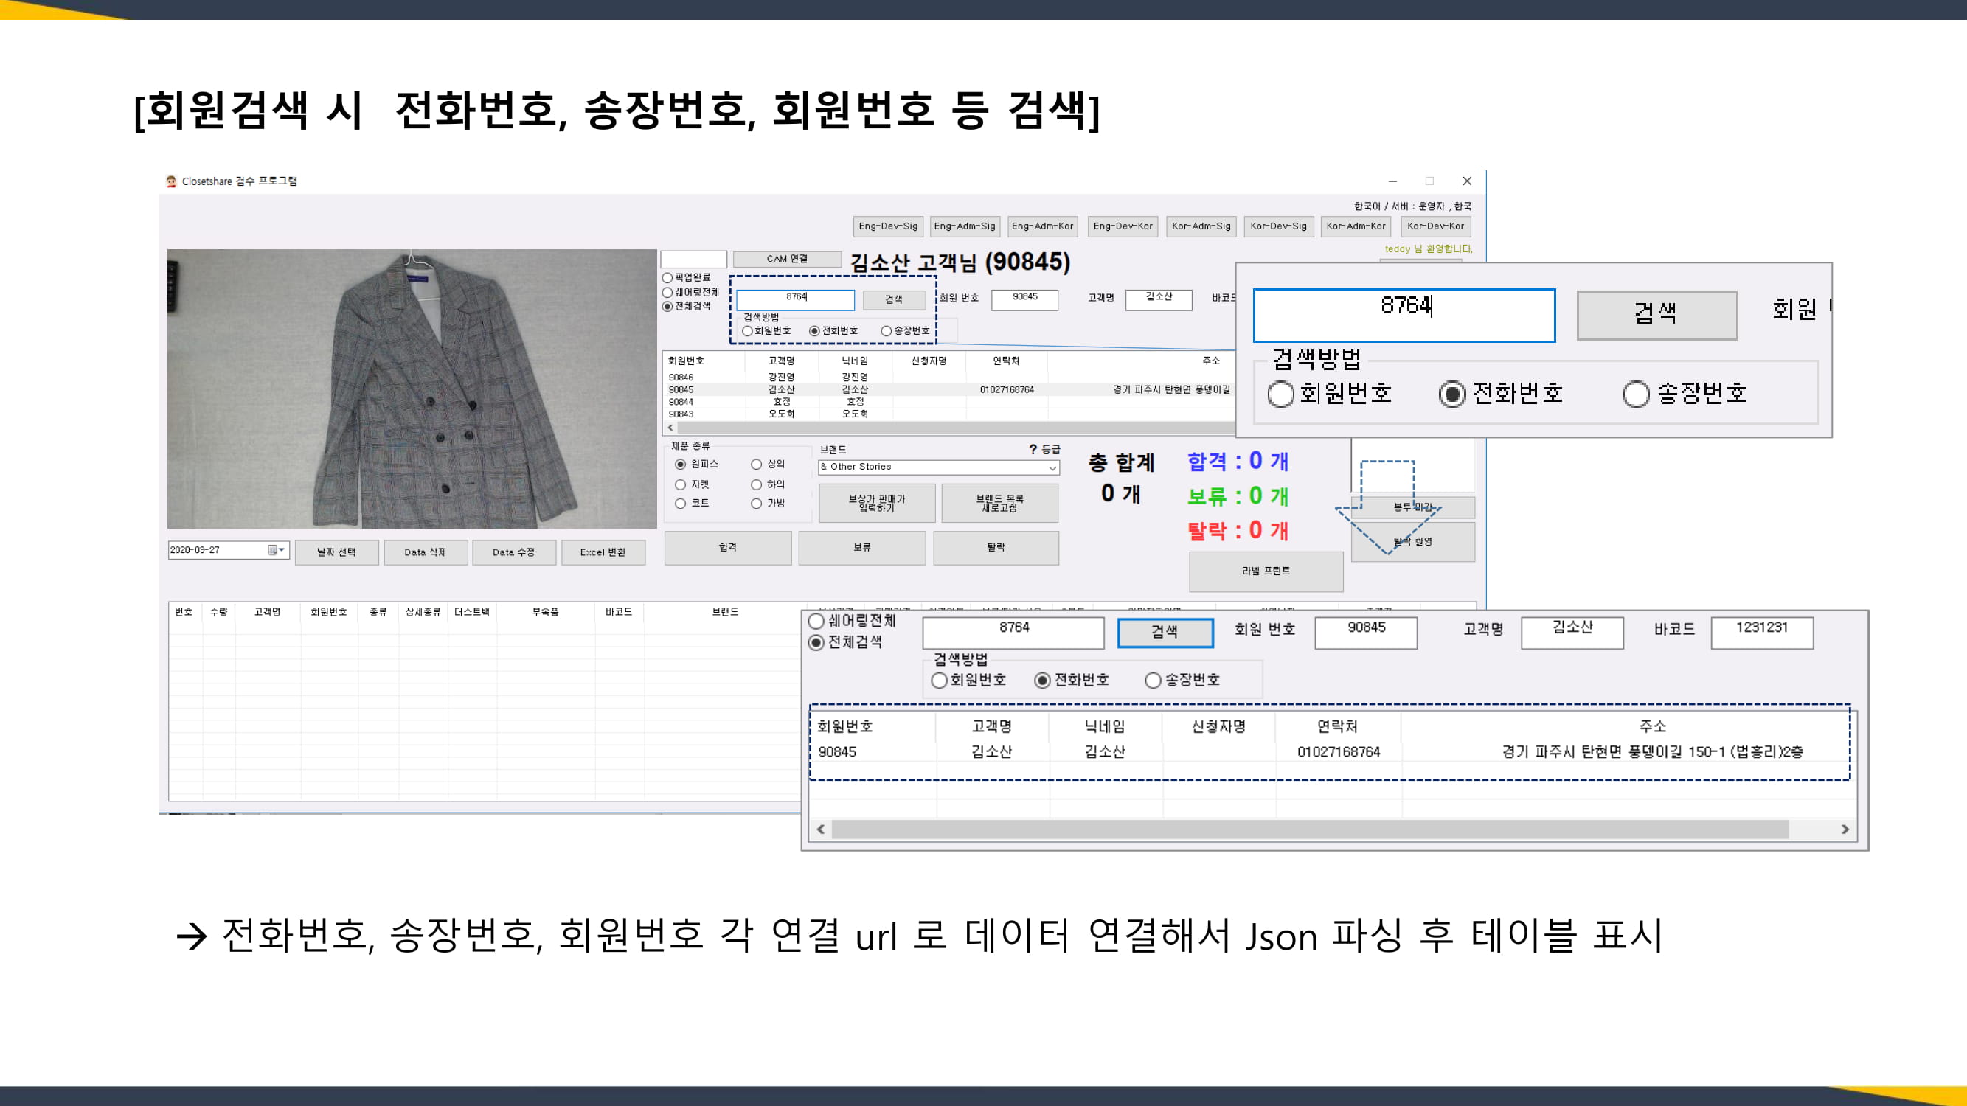
Task: Choose 하의 product type
Action: (x=756, y=484)
